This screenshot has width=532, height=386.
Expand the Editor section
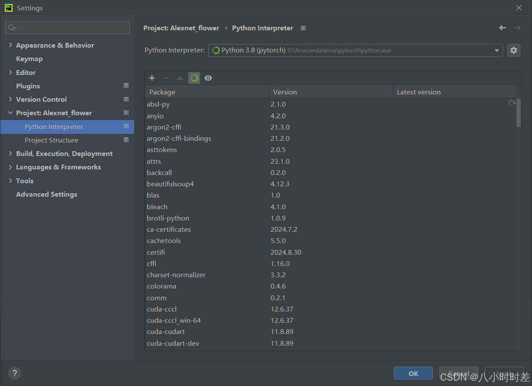pos(10,72)
